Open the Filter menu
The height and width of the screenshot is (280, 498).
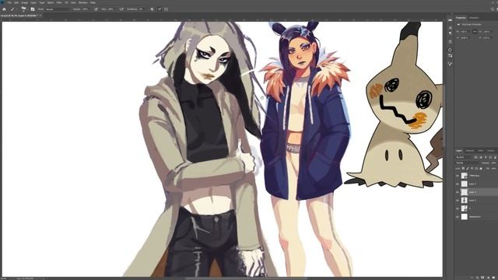pyautogui.click(x=59, y=2)
